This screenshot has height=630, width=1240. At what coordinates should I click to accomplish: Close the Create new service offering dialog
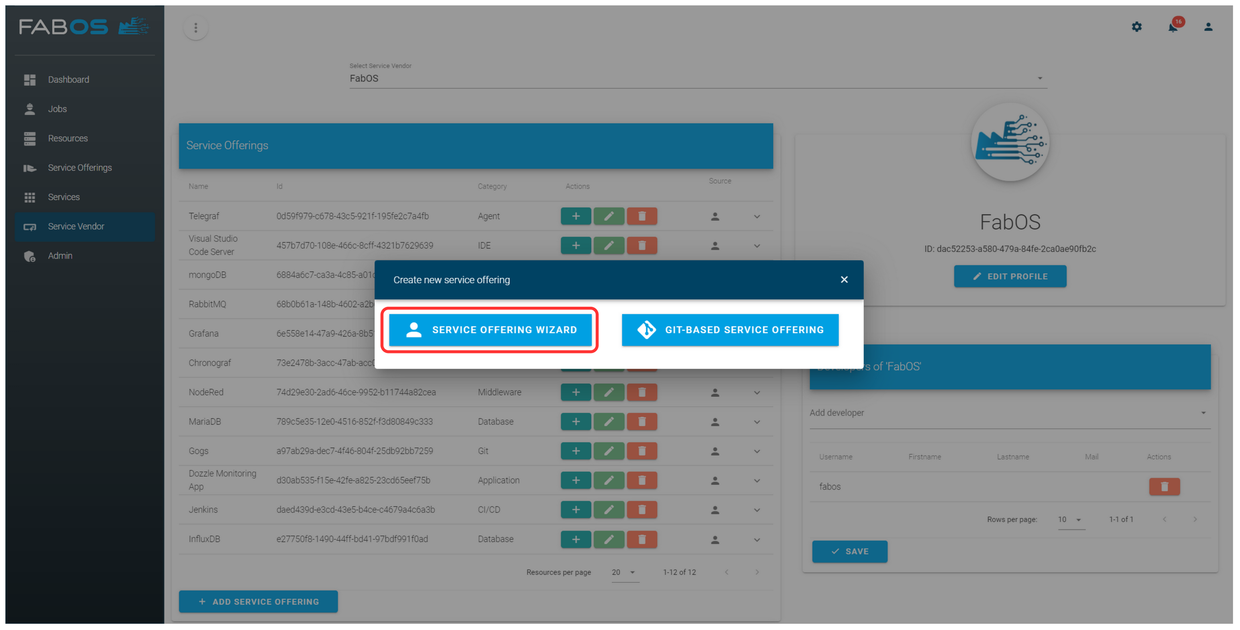[844, 279]
